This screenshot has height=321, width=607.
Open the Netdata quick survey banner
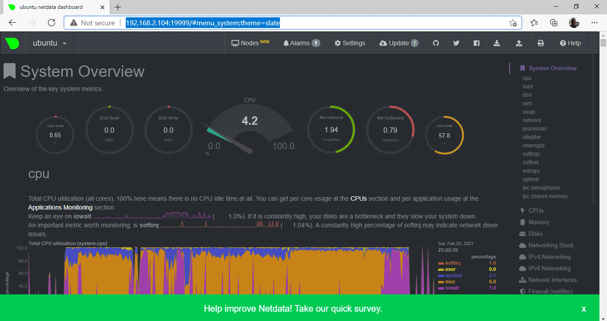click(293, 309)
